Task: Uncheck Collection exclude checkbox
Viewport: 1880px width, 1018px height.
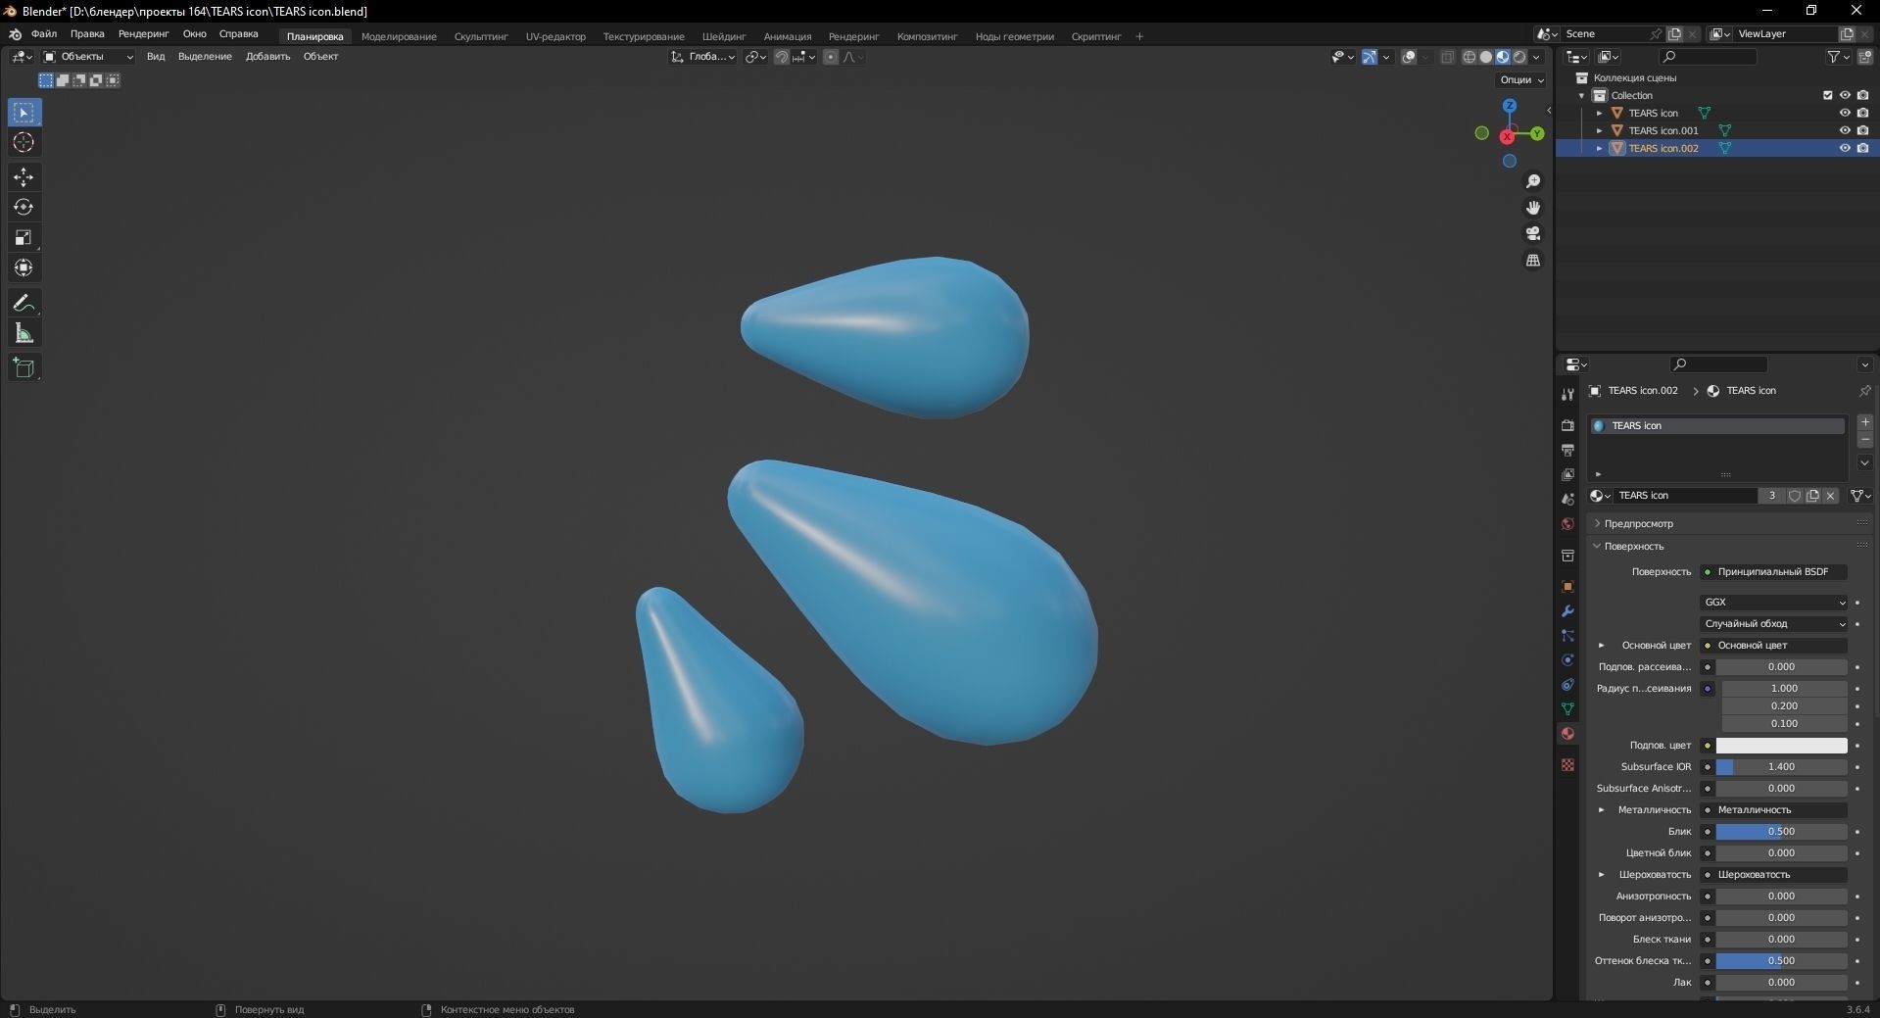Action: [1827, 95]
